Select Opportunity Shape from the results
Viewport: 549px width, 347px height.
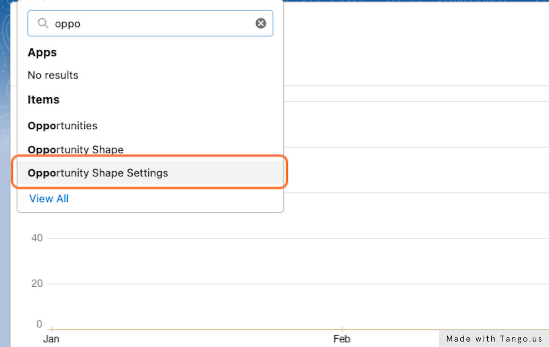(75, 150)
